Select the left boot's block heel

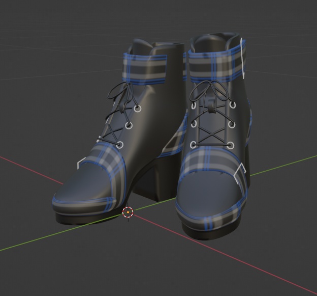tap(154, 178)
